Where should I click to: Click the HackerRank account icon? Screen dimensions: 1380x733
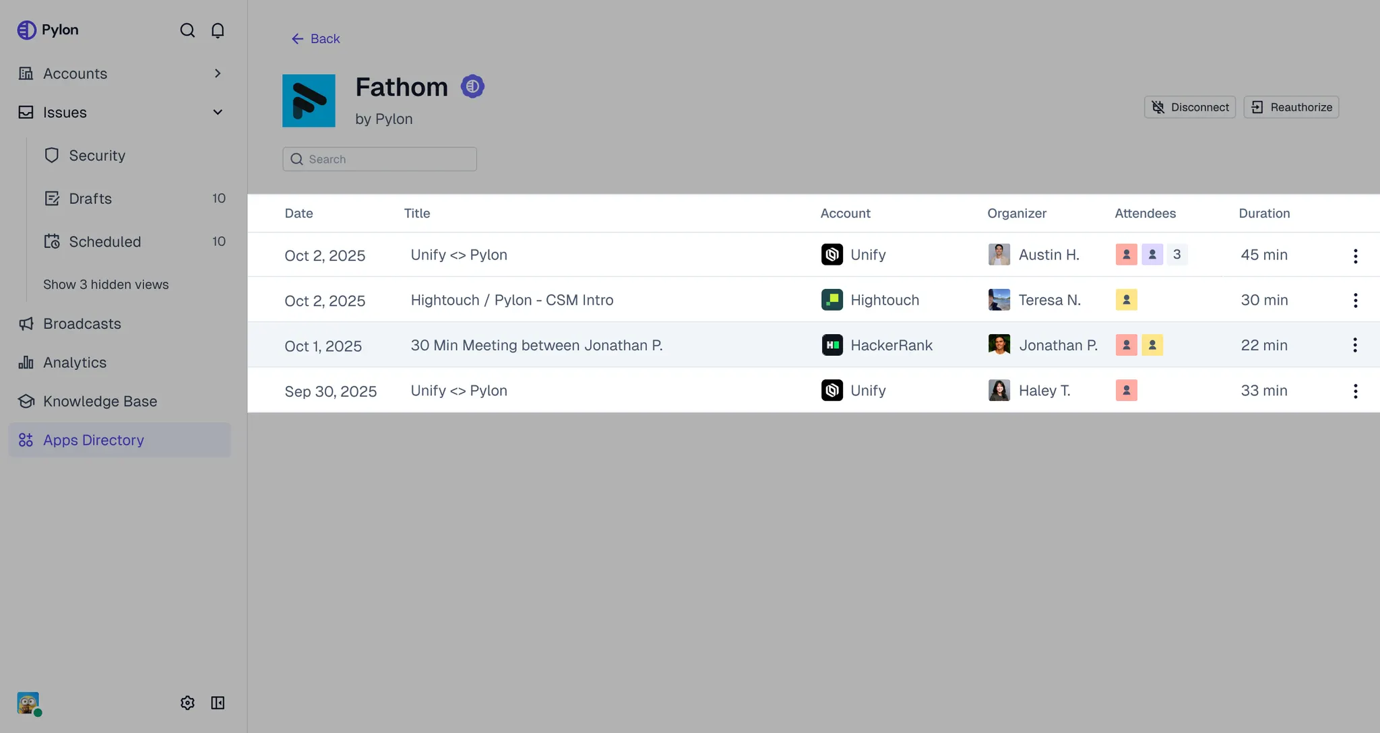[x=832, y=345]
